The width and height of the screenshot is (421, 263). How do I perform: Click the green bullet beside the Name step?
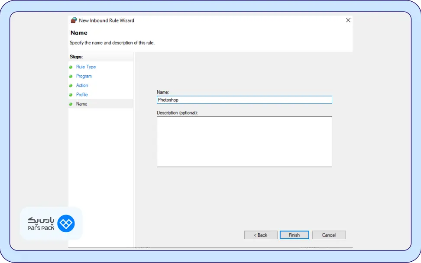coord(71,104)
